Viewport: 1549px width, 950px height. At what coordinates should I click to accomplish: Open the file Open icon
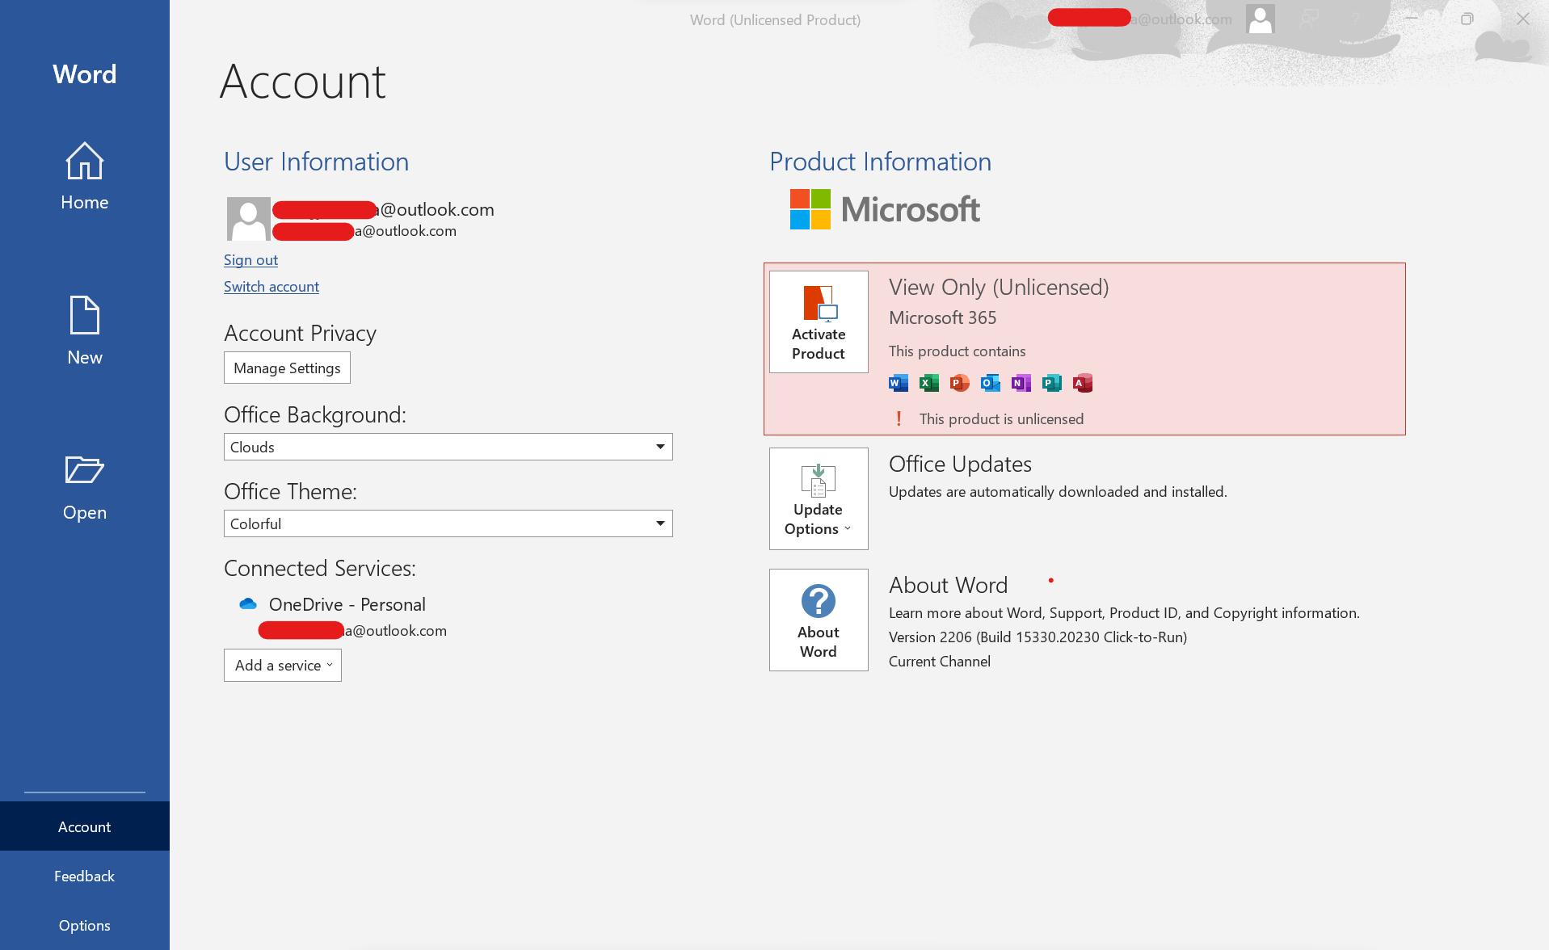coord(84,470)
